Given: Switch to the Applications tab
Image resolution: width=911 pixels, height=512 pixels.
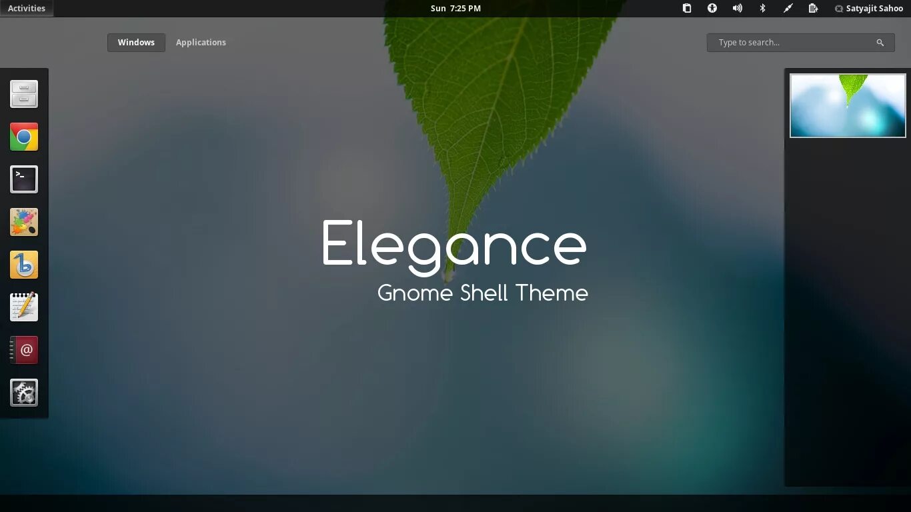Looking at the screenshot, I should pyautogui.click(x=201, y=42).
